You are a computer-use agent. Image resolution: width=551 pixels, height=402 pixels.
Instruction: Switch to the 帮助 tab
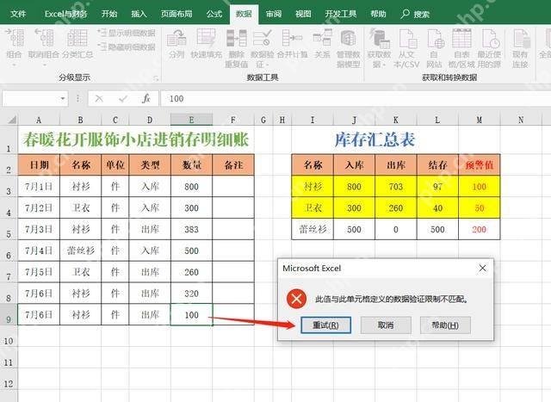pos(379,14)
